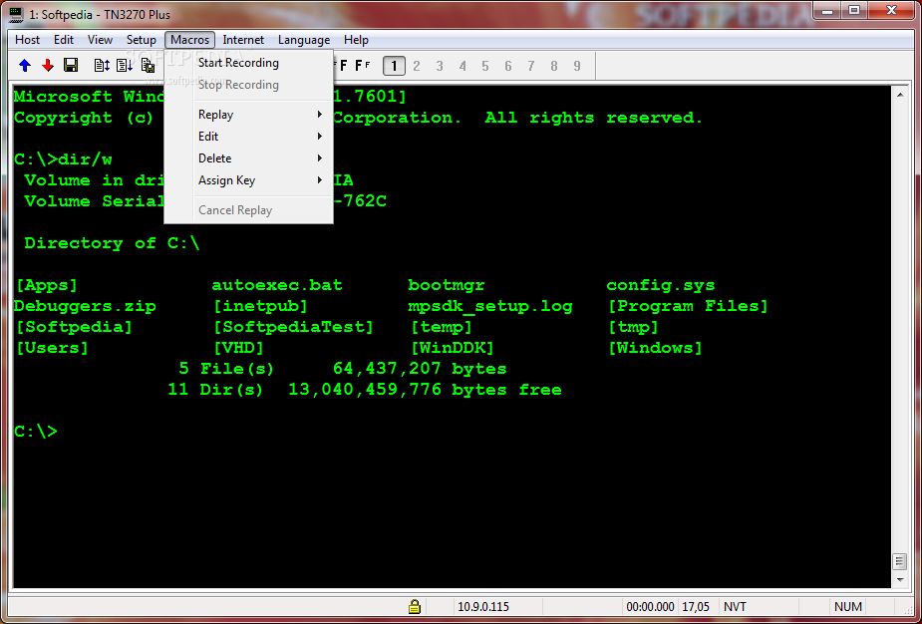Select session button 5 in toolbar

[x=485, y=66]
